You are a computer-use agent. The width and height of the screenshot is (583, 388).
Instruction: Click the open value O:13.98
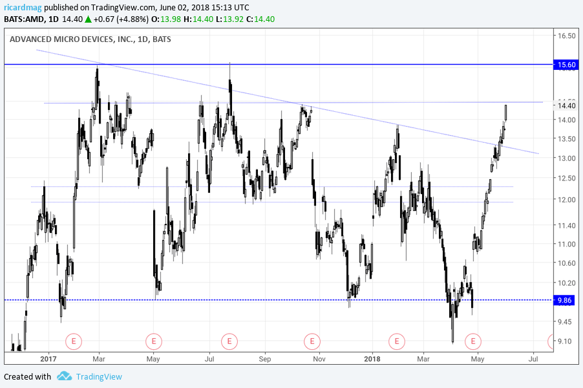pos(167,19)
